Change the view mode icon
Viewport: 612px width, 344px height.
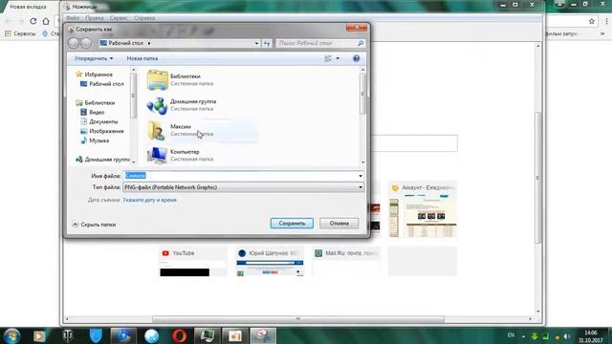tap(328, 58)
